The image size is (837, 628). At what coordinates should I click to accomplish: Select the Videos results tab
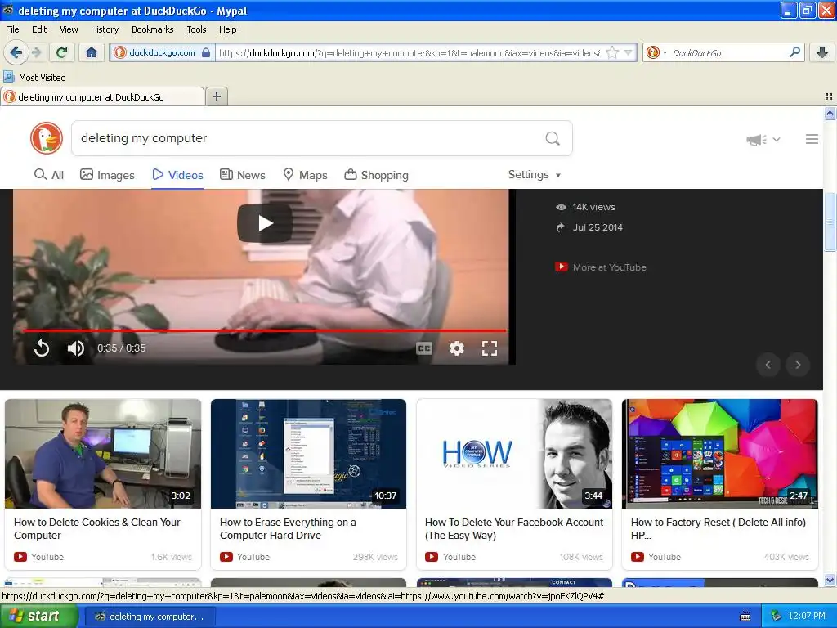pos(177,175)
